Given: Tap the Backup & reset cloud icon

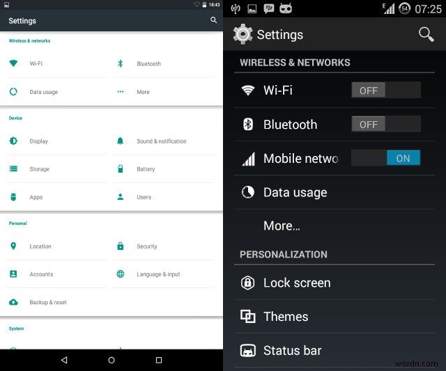Looking at the screenshot, I should click(13, 302).
